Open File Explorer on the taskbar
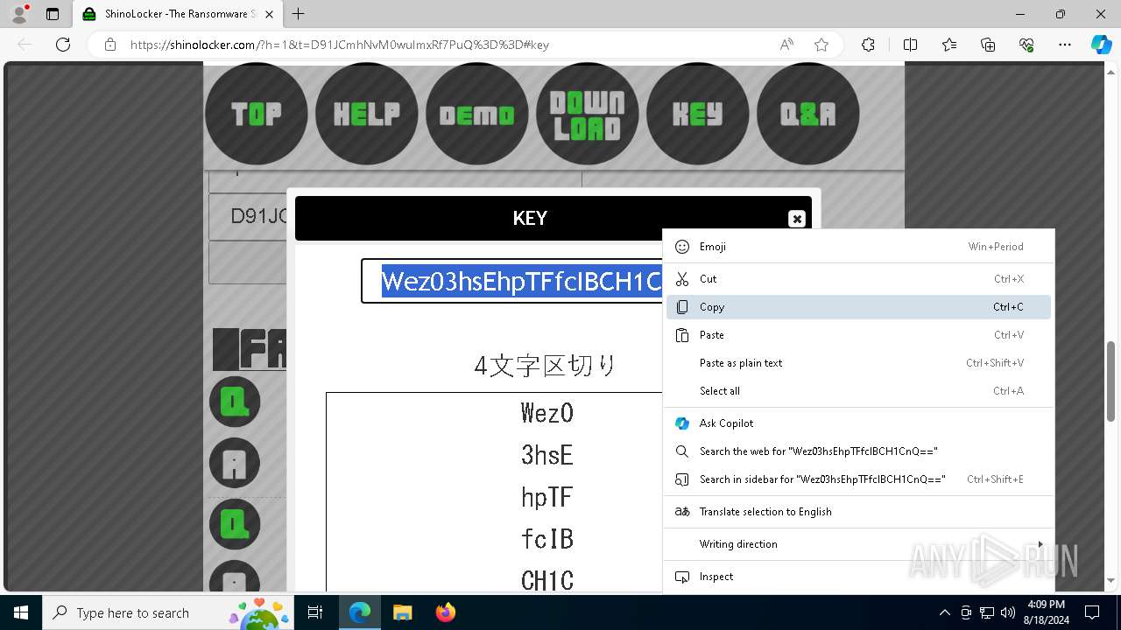 pyautogui.click(x=402, y=612)
